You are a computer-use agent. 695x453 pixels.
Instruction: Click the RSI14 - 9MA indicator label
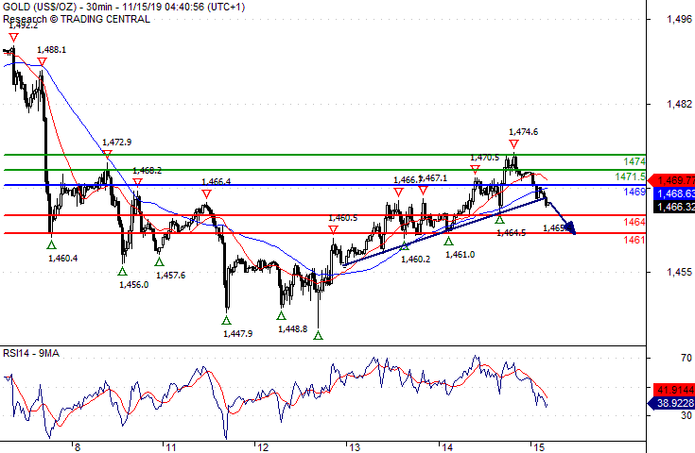(x=31, y=354)
